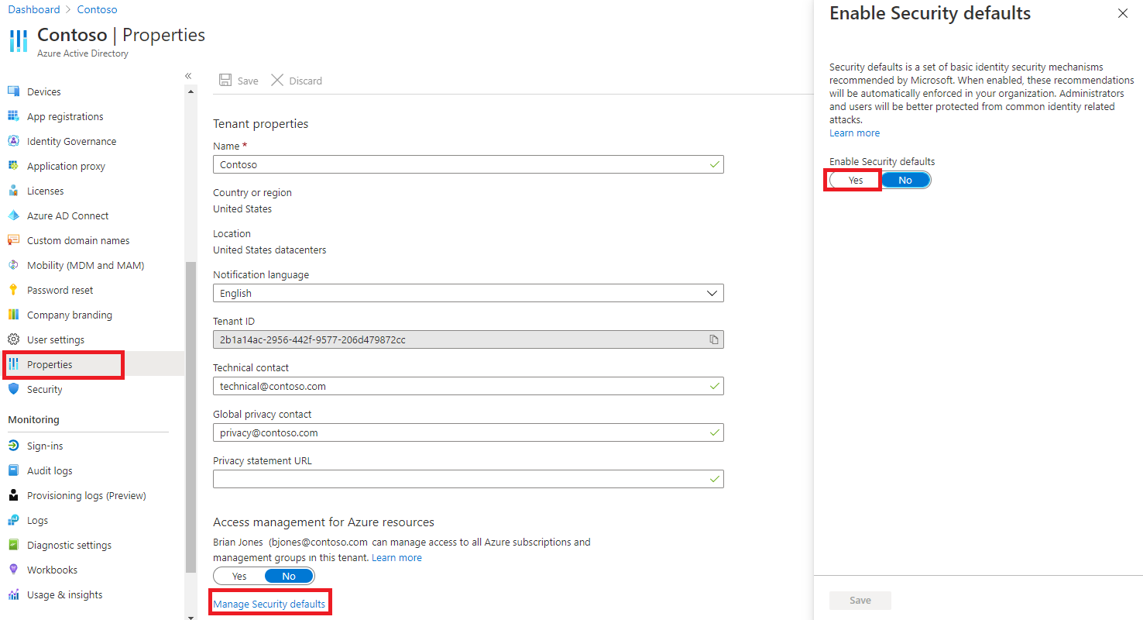
Task: Click the Save icon in the toolbar
Action: [x=225, y=80]
